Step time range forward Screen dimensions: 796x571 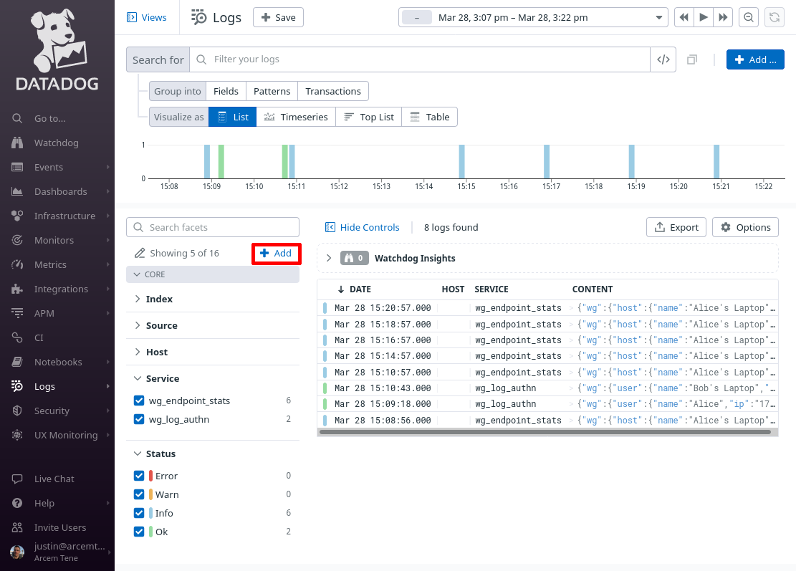723,17
